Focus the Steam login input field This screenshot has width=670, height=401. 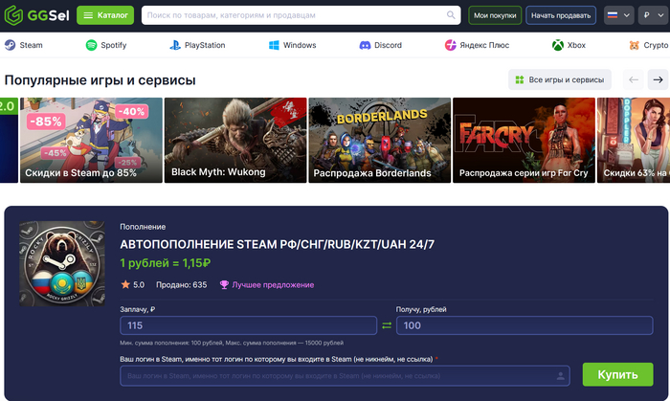(x=345, y=376)
